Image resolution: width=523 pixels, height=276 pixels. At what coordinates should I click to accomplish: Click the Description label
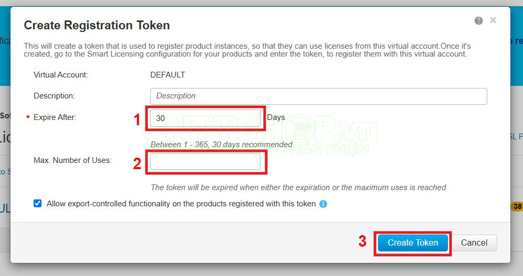(54, 96)
